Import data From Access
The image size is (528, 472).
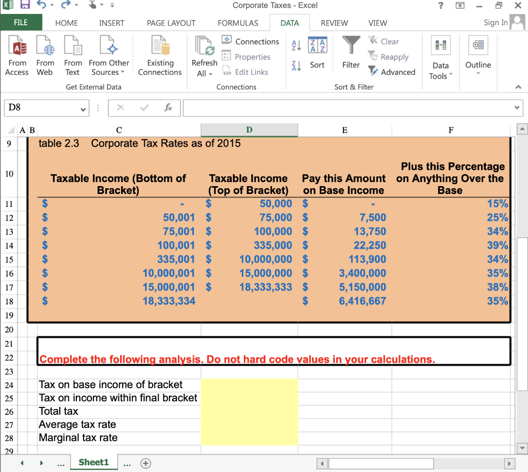17,56
